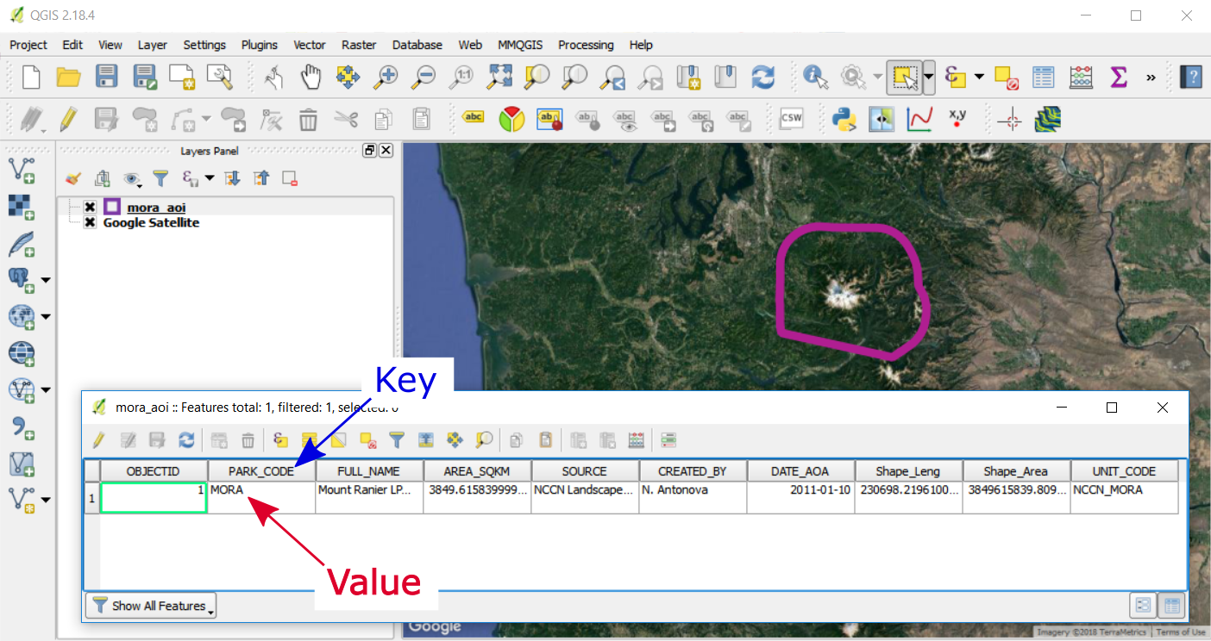This screenshot has width=1211, height=641.
Task: Select the Pan Map hand tool
Action: click(311, 77)
